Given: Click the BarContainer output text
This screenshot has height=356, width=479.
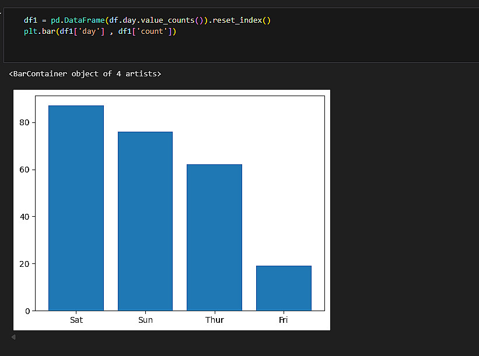Looking at the screenshot, I should (85, 74).
